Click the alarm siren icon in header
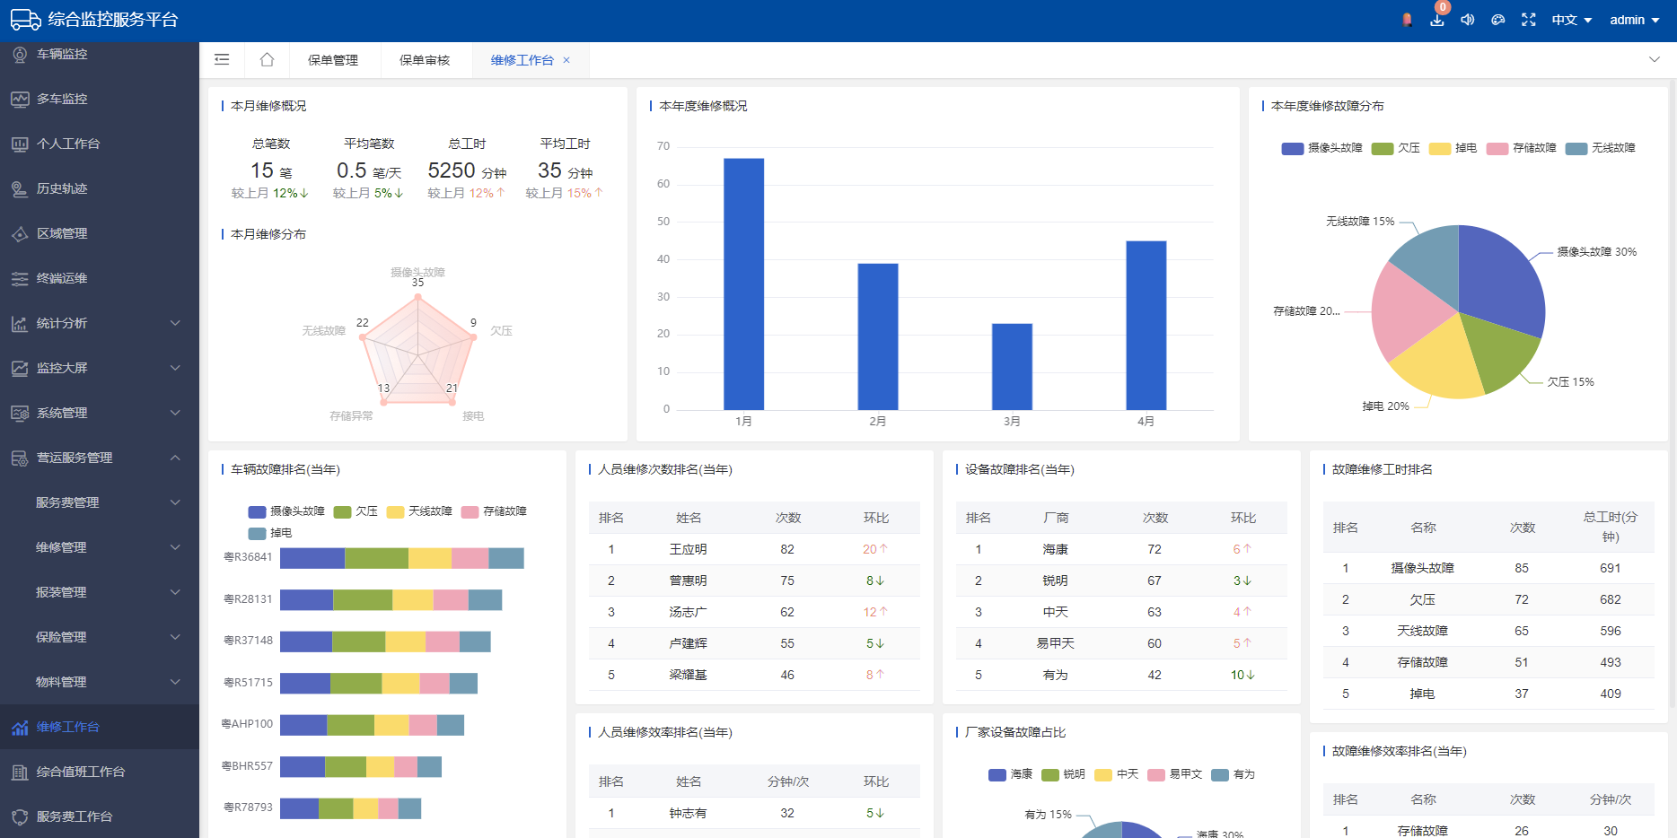The image size is (1677, 838). (1407, 20)
